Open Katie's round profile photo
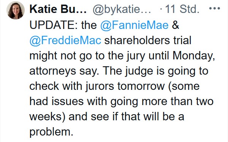Screen dimensions: 228x142 (x=16, y=10)
